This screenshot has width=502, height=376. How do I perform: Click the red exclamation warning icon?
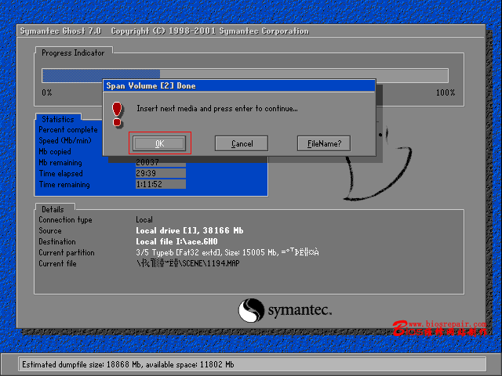coord(117,114)
